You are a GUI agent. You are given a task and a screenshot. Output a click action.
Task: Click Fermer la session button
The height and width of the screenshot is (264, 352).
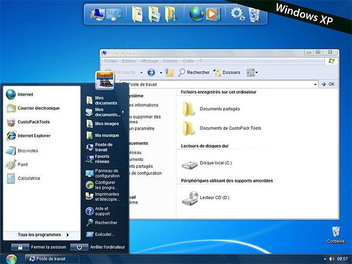(39, 247)
